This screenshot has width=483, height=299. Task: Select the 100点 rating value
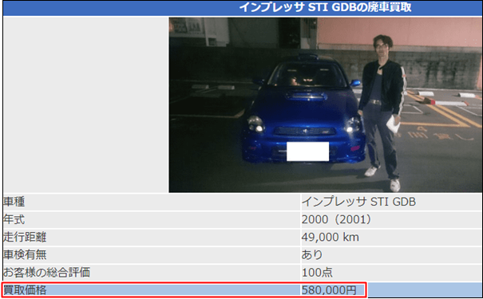click(317, 272)
